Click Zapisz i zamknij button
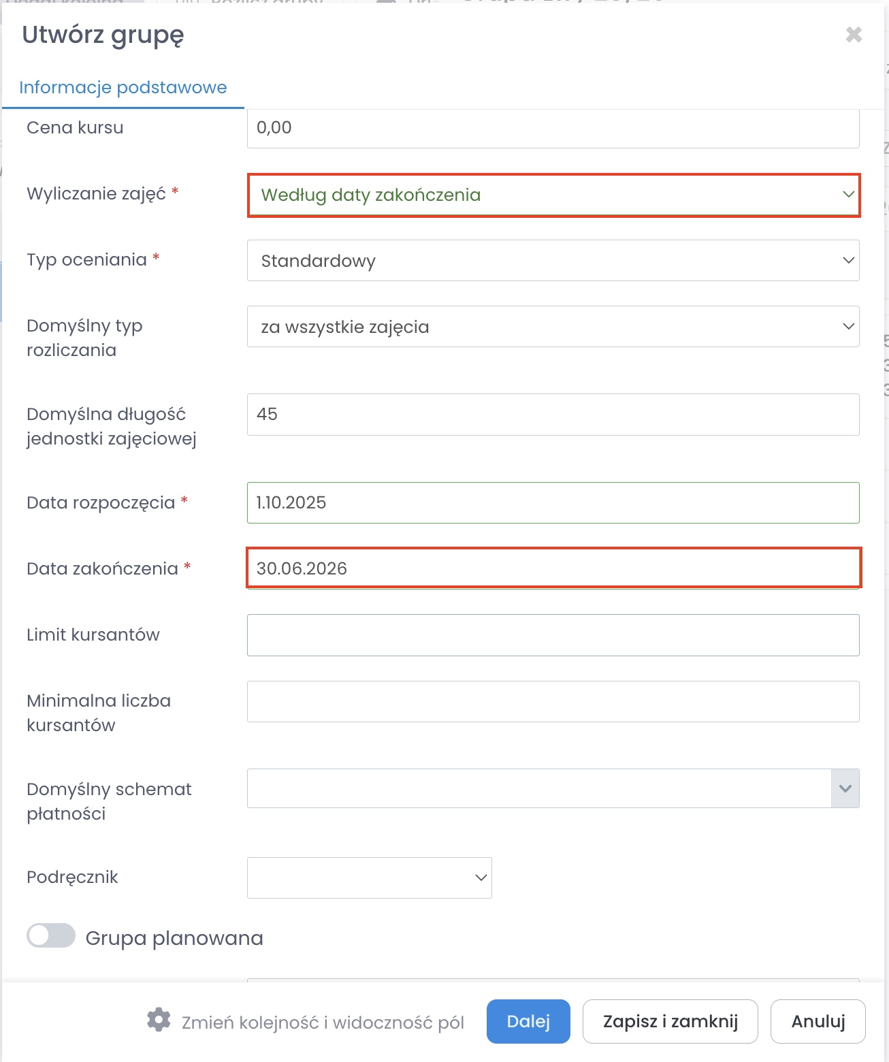The width and height of the screenshot is (889, 1062). click(x=670, y=1021)
